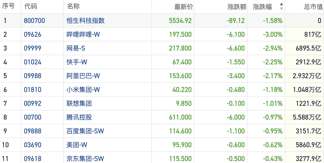
Task: Click the 阿里巴巴-W latest price 153.600
Action: [x=180, y=76]
